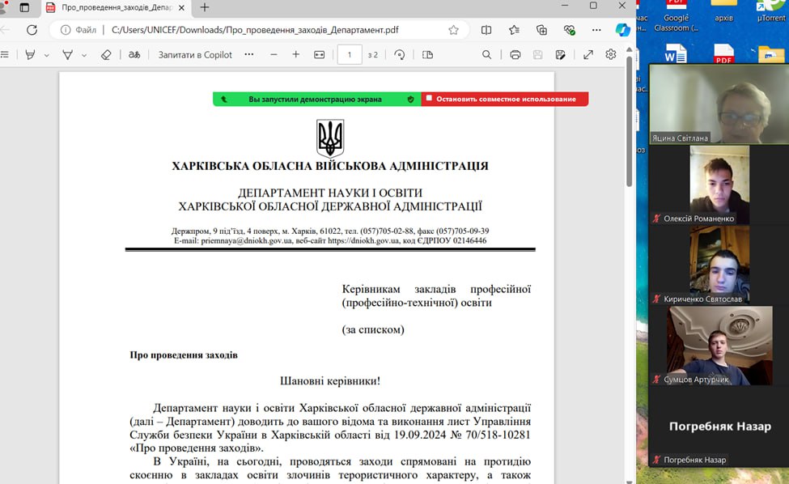This screenshot has width=789, height=484.
Task: Stop screen sharing via Остановить совместное использование
Action: tap(505, 99)
